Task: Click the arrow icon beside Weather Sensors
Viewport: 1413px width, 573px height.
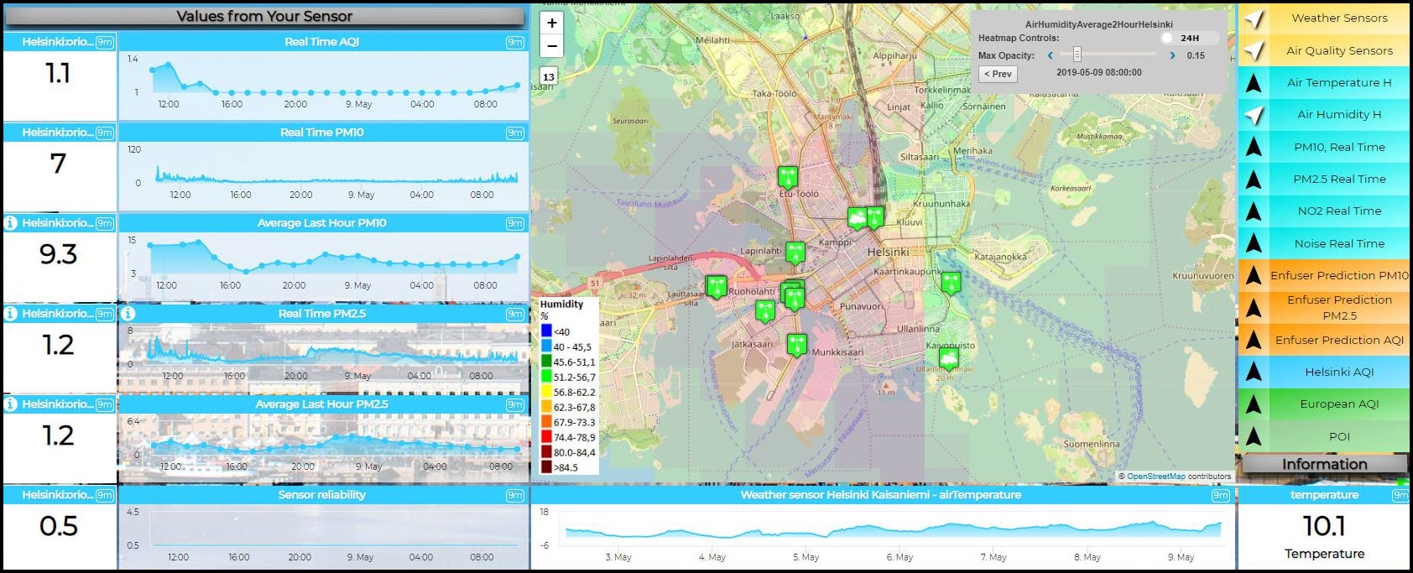Action: (x=1254, y=18)
